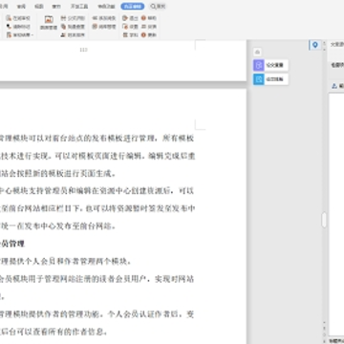This screenshot has height=344, width=344.
Task: Click the icon below 设置 in the ribbon
Action: (125, 35)
